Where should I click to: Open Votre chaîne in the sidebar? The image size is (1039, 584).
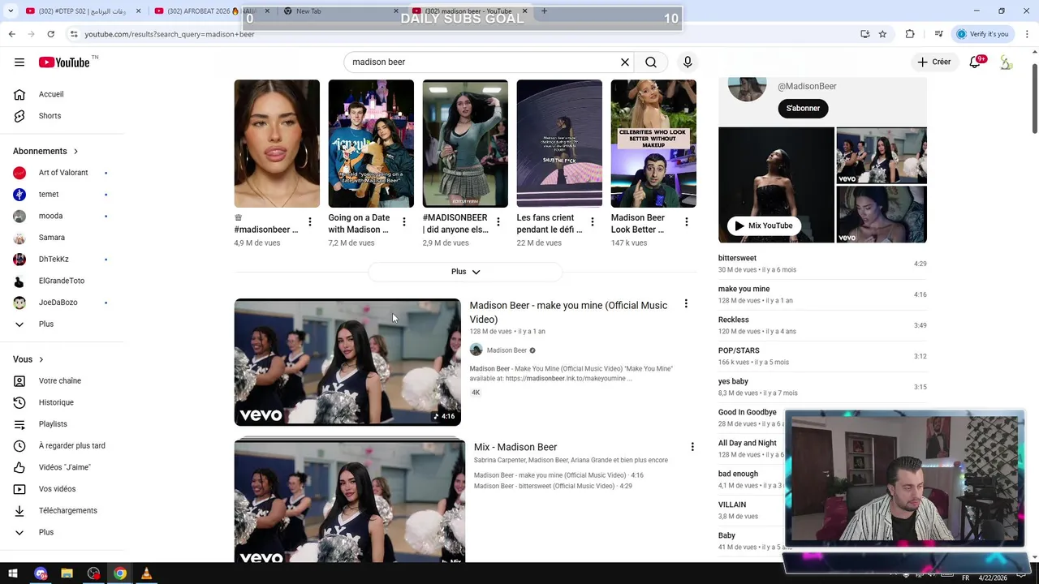(x=62, y=380)
